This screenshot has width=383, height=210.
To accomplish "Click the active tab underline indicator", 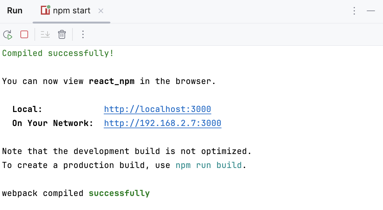I will click(71, 22).
